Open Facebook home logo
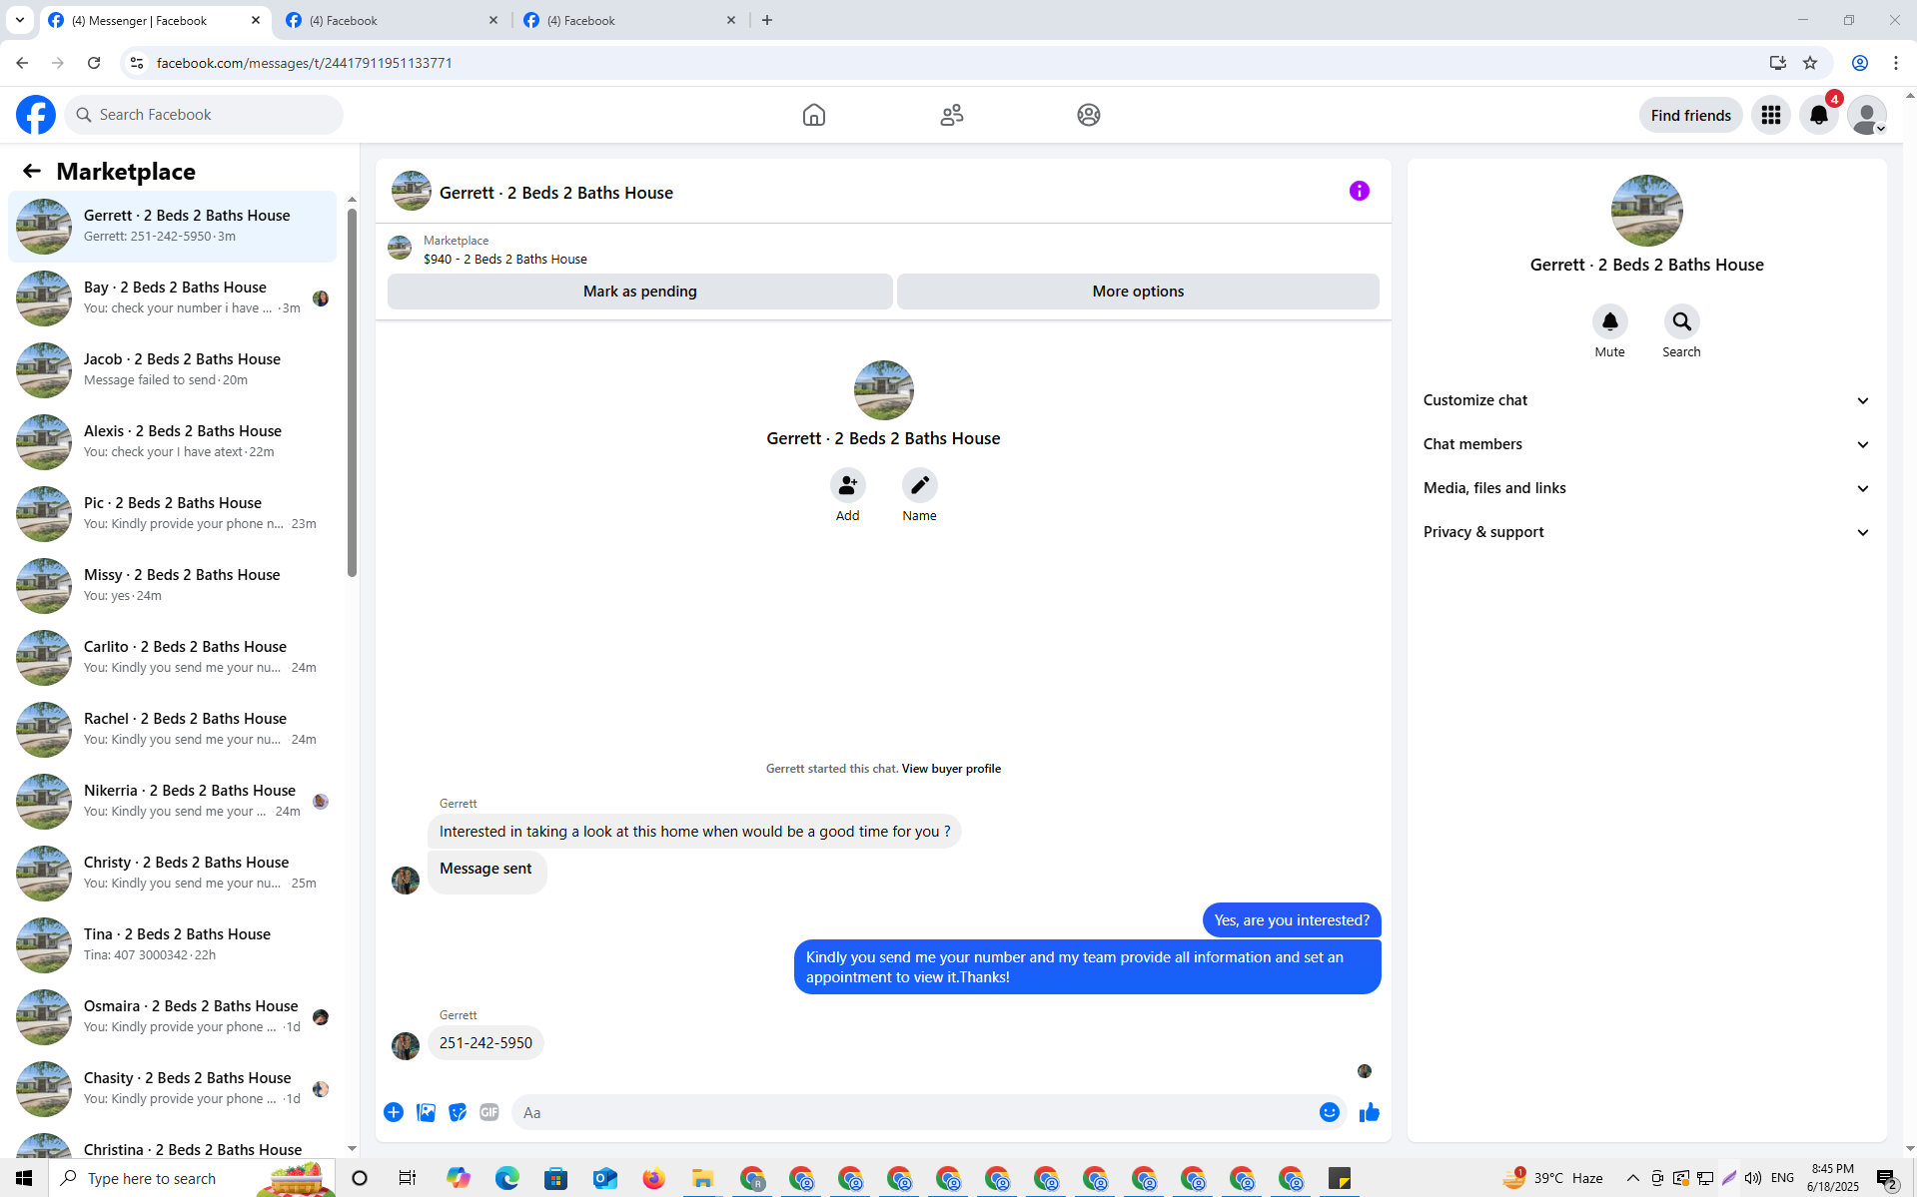1917x1197 pixels. [x=36, y=115]
